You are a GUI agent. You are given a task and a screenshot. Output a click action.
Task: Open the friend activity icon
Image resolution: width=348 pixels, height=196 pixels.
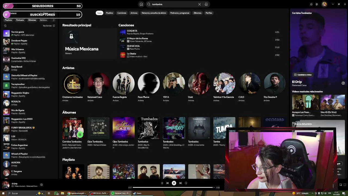[x=317, y=4]
